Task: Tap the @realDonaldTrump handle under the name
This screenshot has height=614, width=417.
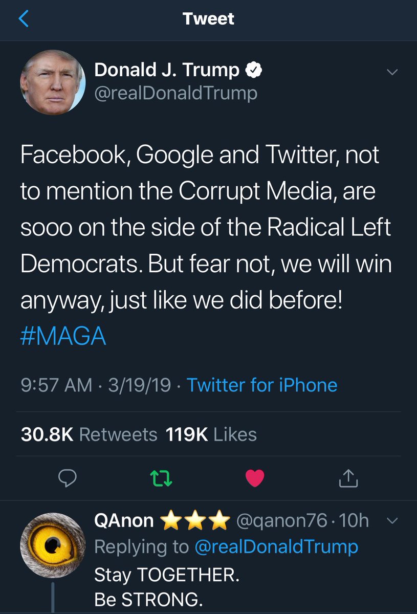Action: 175,93
